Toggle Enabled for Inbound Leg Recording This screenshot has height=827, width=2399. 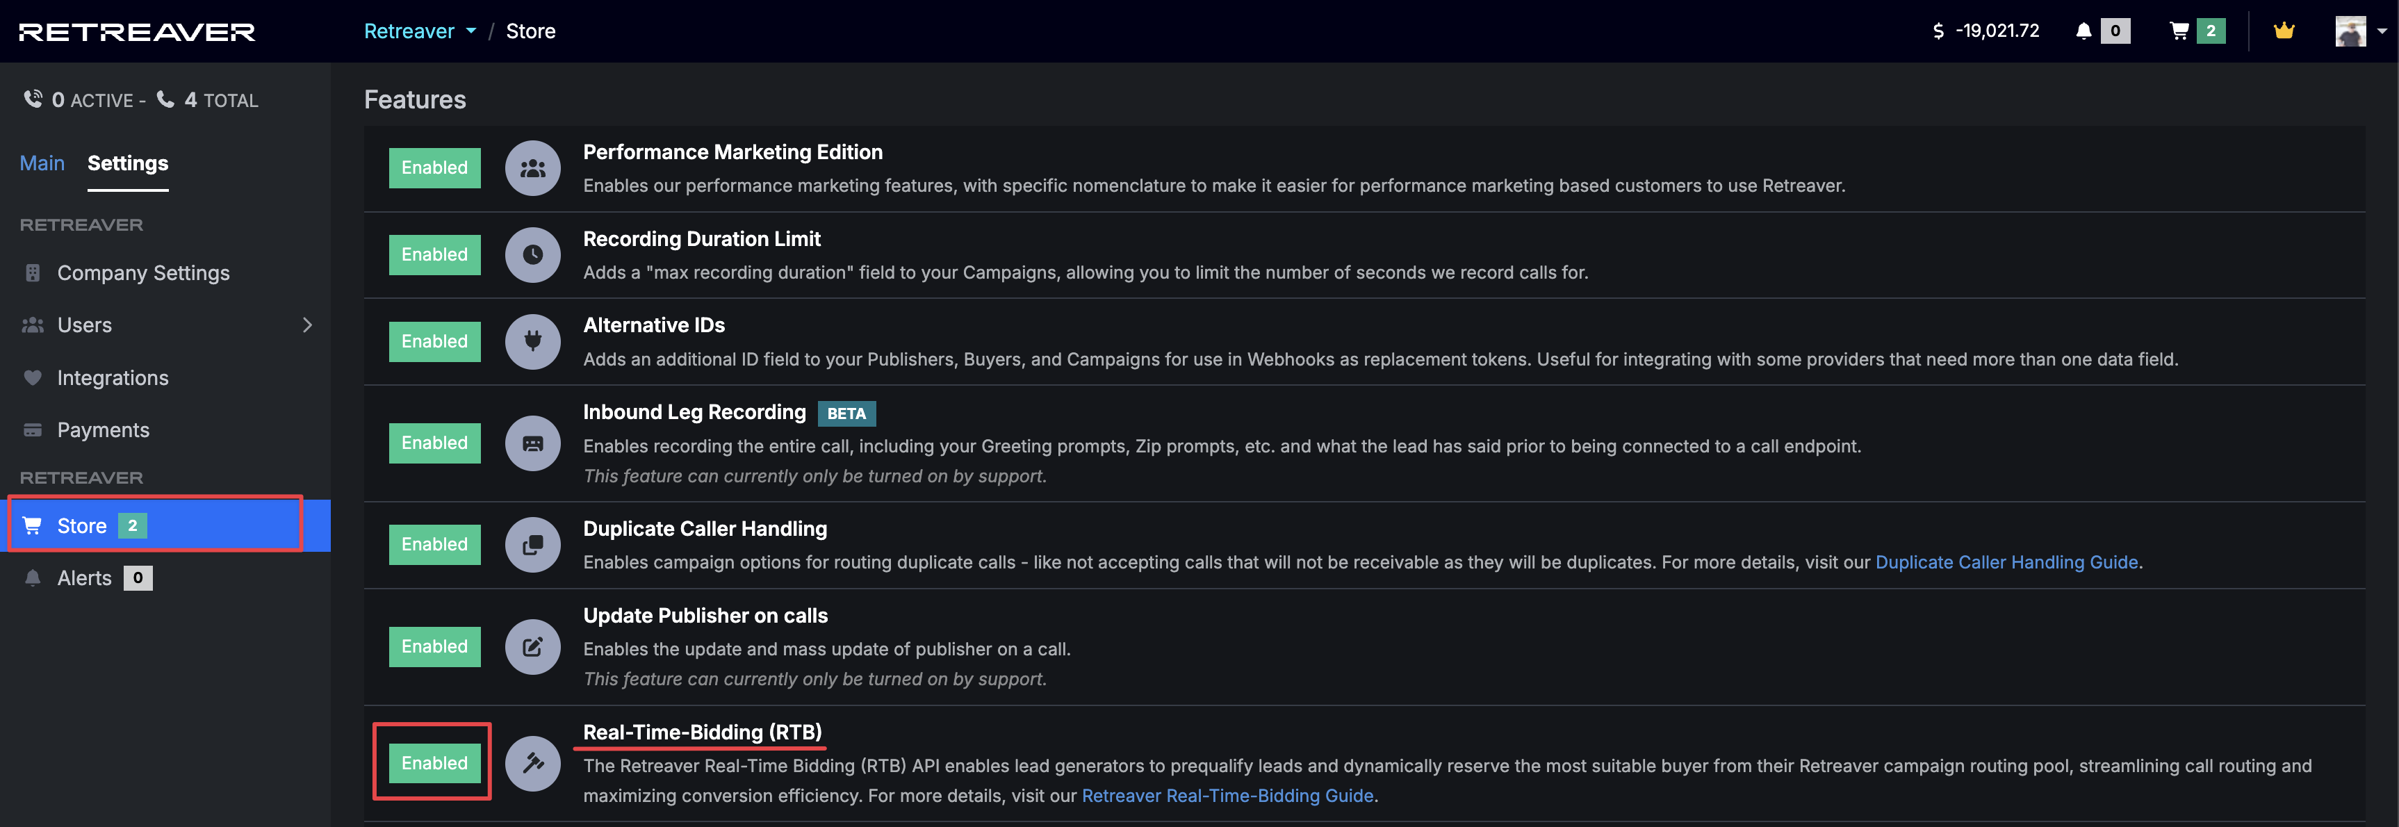coord(435,443)
